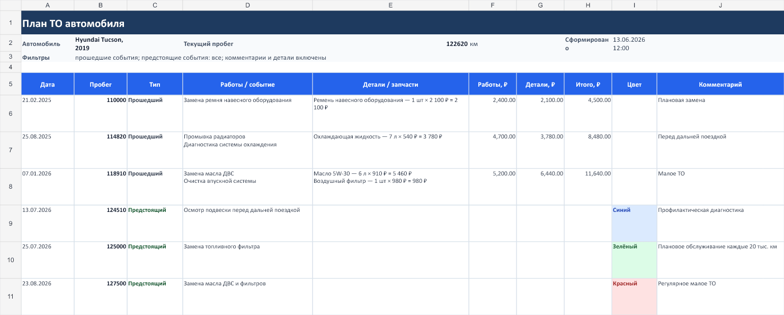The height and width of the screenshot is (315, 784).
Task: Select the filters description starting 'прошедшие события'
Action: (x=200, y=58)
